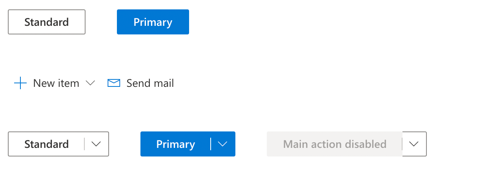Click the small down chevron icon after New item

click(x=90, y=83)
